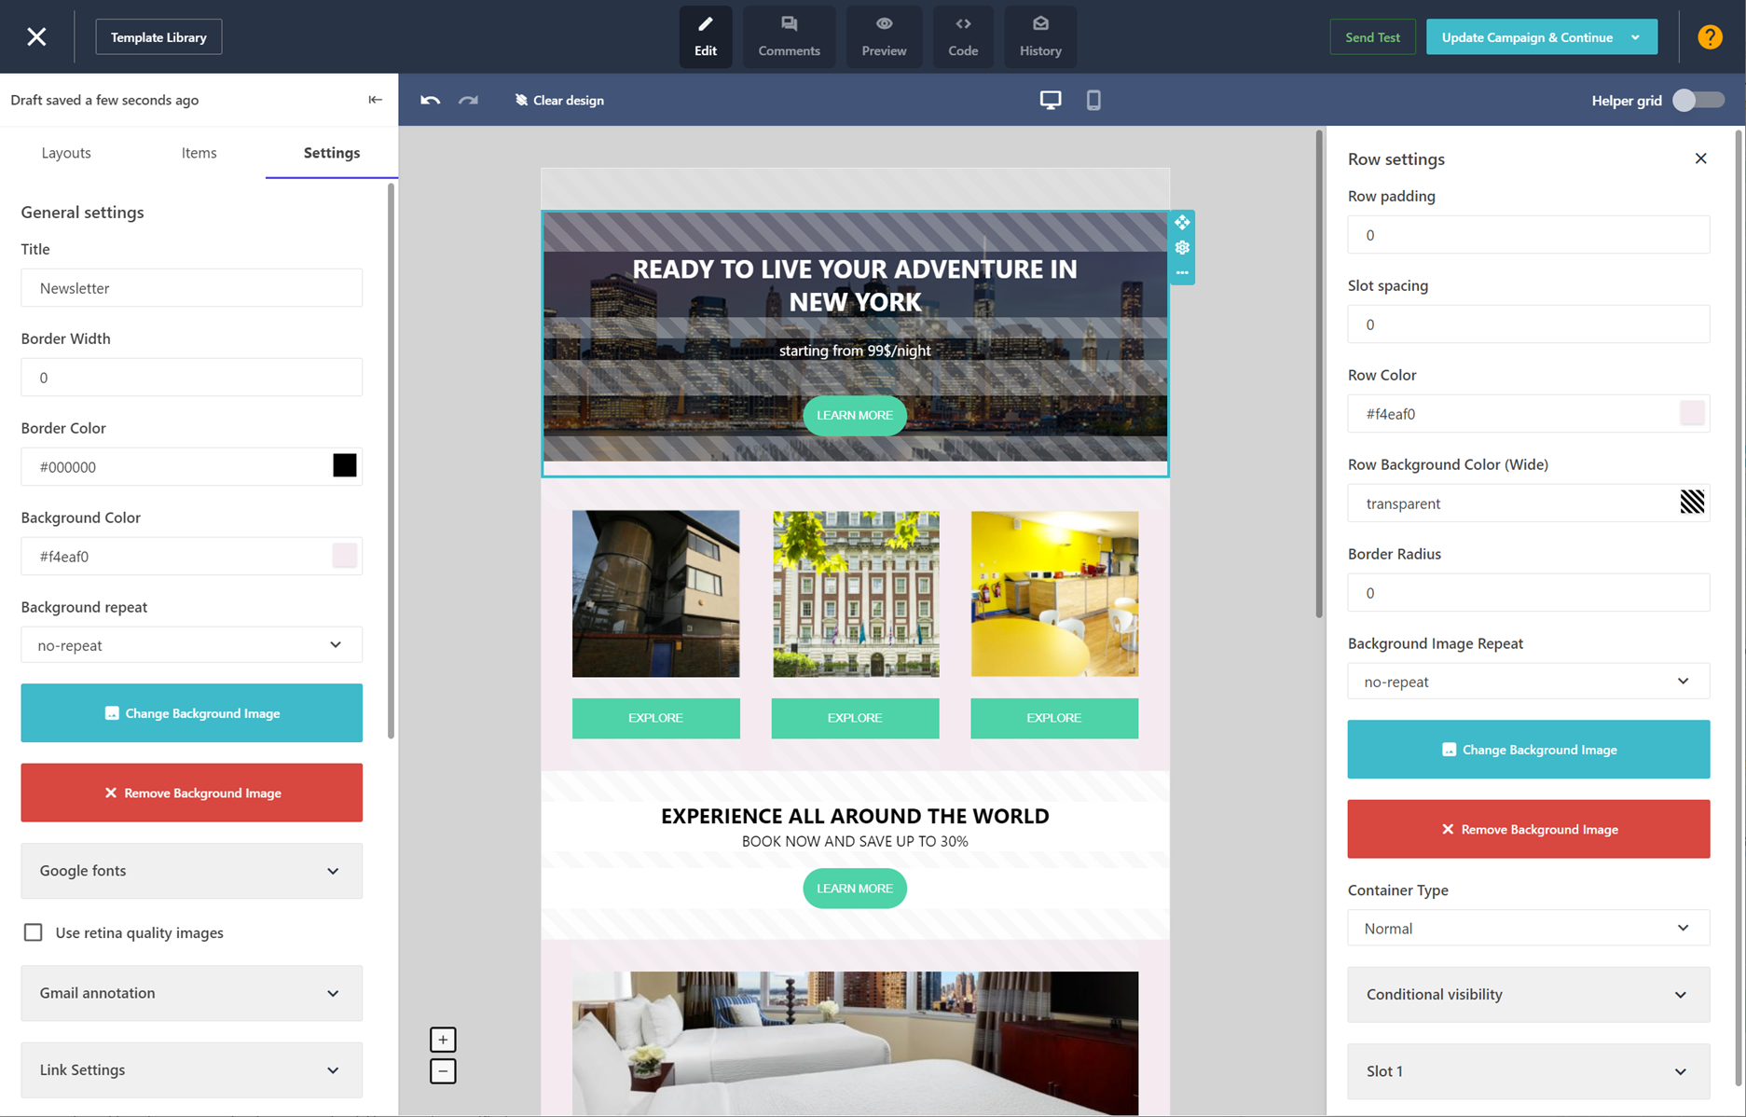Click the redo arrow icon
1746x1117 pixels.
click(468, 100)
